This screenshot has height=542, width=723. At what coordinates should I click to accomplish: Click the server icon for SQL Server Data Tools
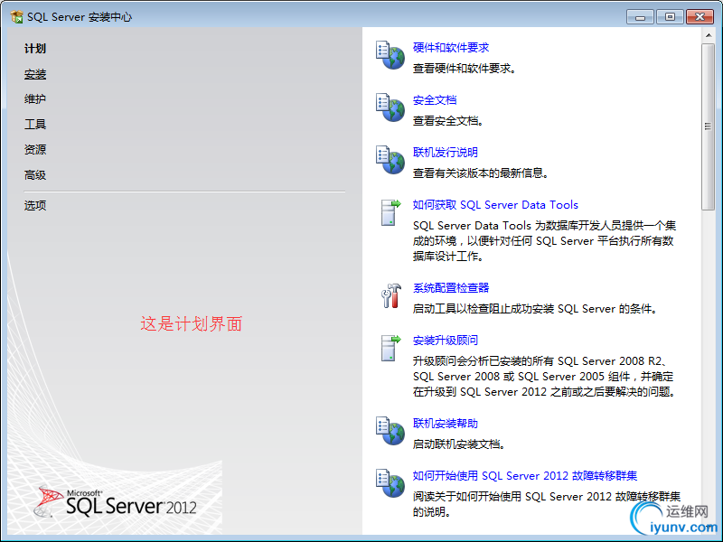coord(390,213)
